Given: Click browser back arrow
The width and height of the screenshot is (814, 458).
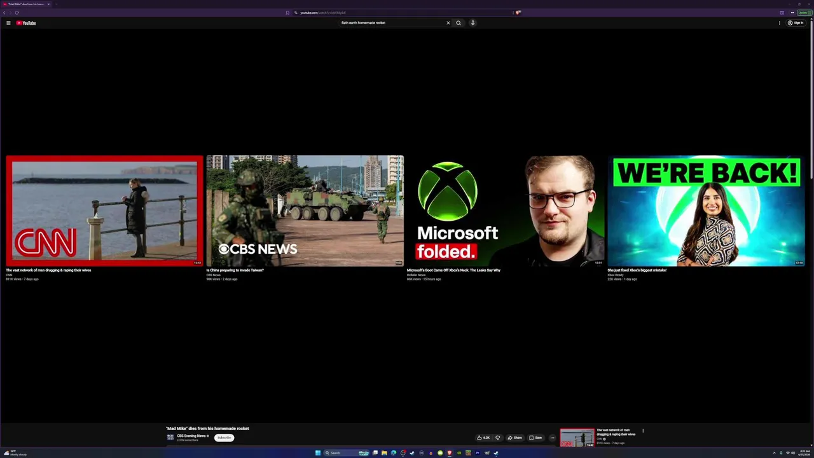Looking at the screenshot, I should pyautogui.click(x=4, y=13).
